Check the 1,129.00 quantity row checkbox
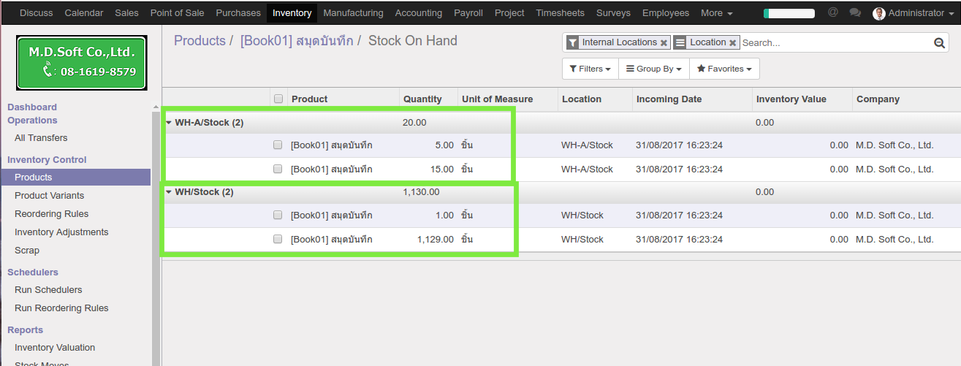This screenshot has width=961, height=366. pos(278,239)
